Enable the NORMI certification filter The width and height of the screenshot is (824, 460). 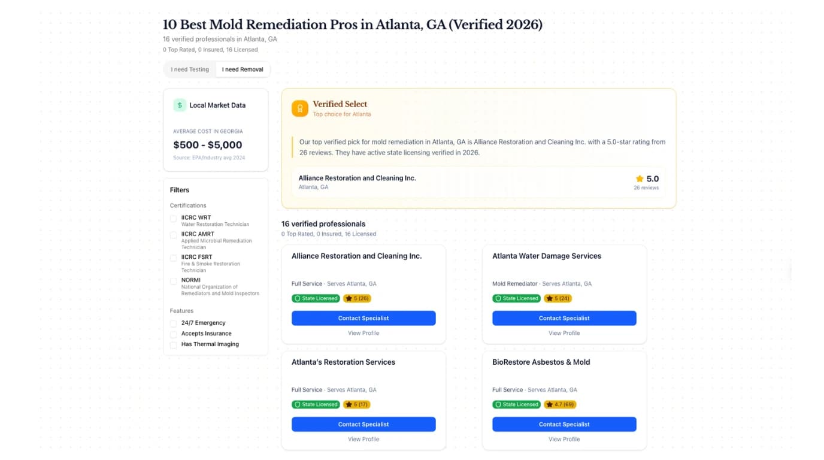[173, 282]
